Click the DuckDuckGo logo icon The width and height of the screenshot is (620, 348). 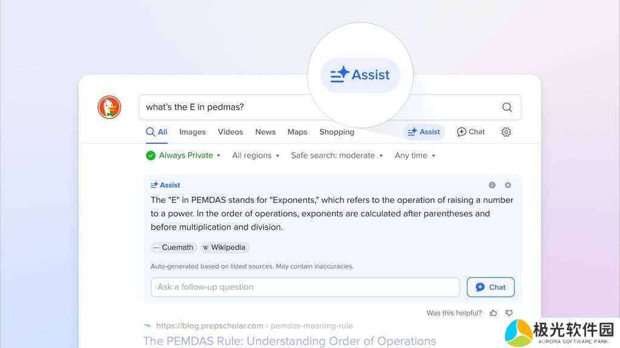pyautogui.click(x=110, y=107)
